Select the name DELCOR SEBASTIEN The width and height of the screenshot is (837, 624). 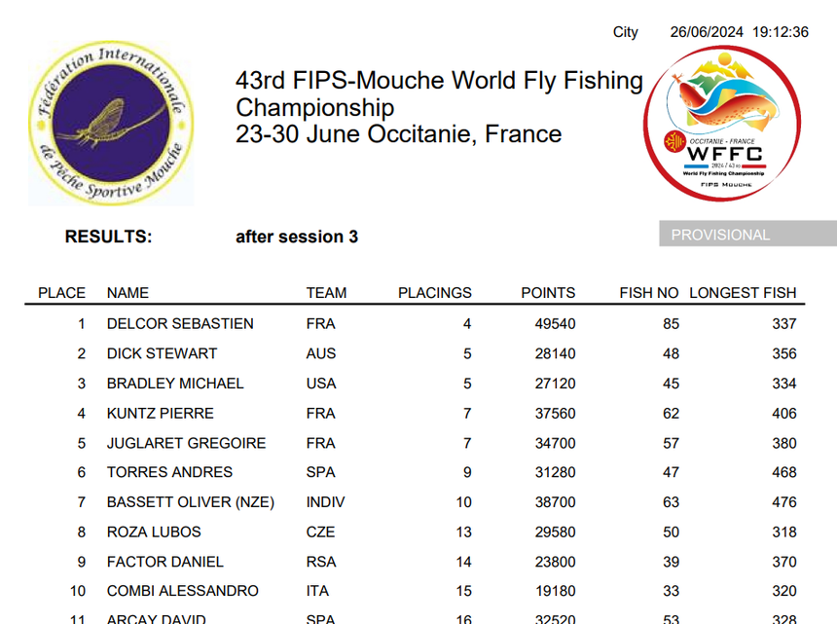pos(180,324)
